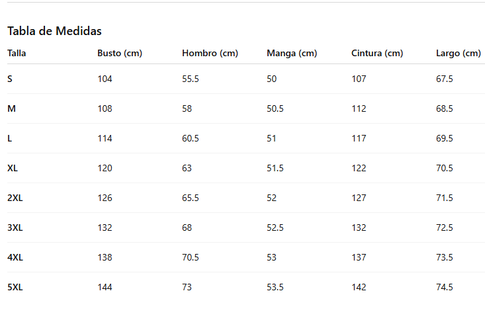
Task: Click the 'Cintura (cm)' column header
Action: pyautogui.click(x=377, y=53)
